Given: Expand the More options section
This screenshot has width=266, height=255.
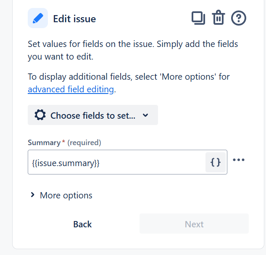Looking at the screenshot, I should [x=61, y=195].
